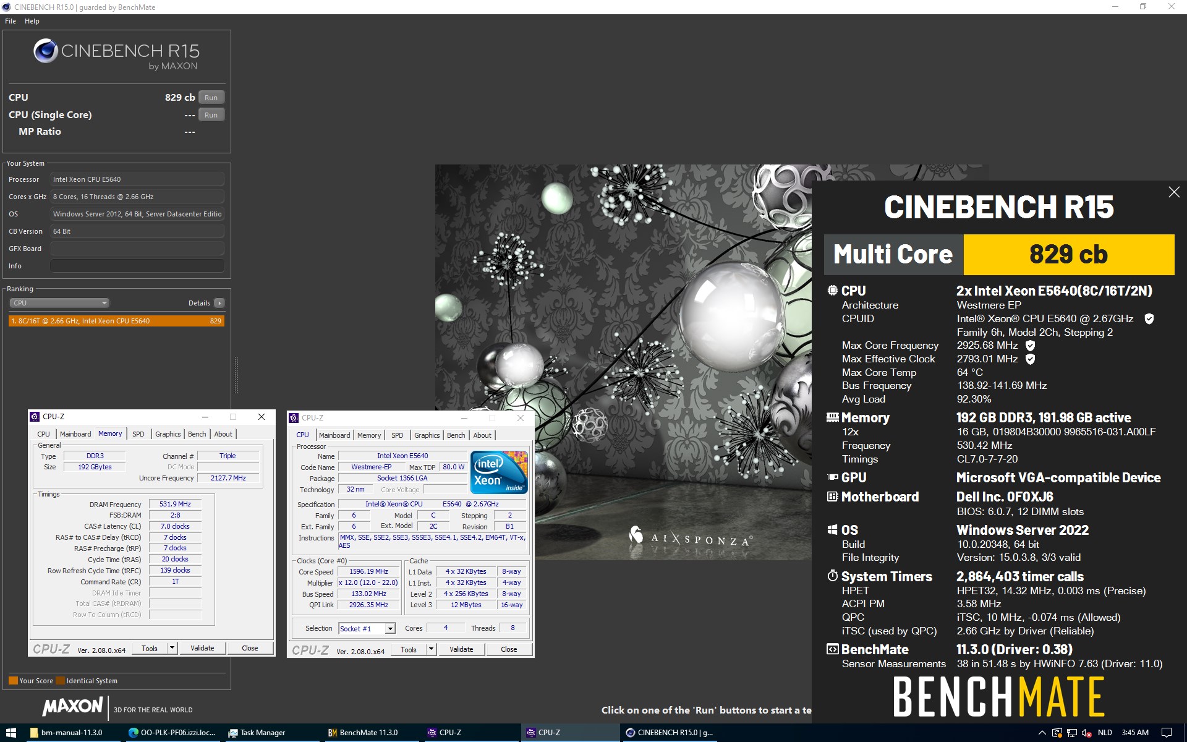This screenshot has height=742, width=1187.
Task: Click the CPUID verified shield icon
Action: pos(1149,319)
